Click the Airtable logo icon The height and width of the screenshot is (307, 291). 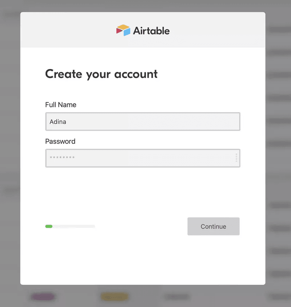coord(123,30)
